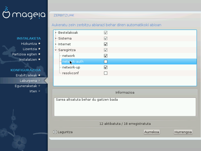
Task: Go back with the Aurrekoa button
Action: (152, 132)
